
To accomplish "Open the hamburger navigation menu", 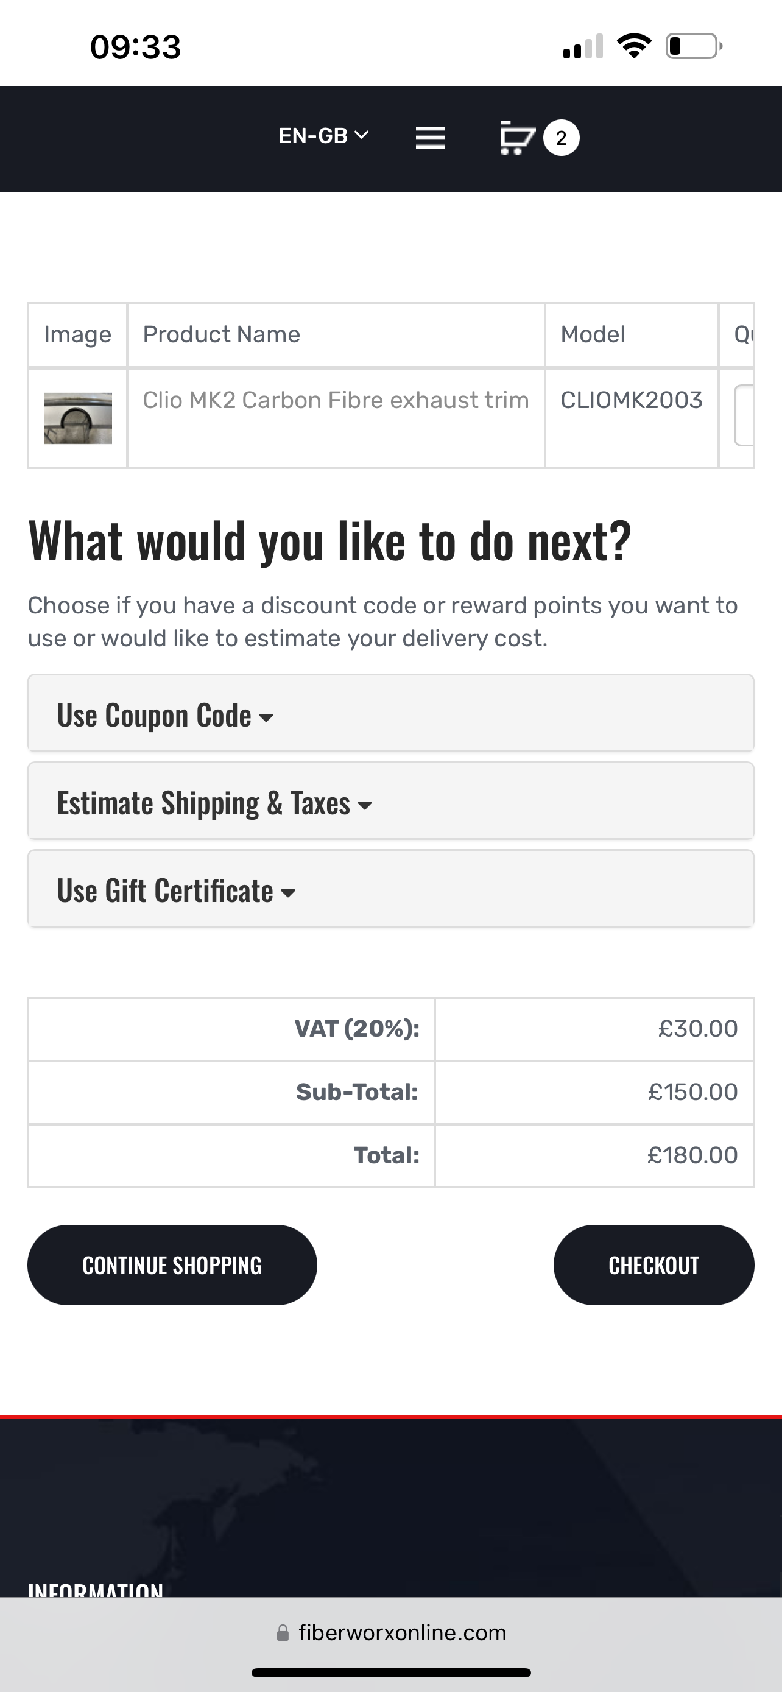I will (x=430, y=138).
